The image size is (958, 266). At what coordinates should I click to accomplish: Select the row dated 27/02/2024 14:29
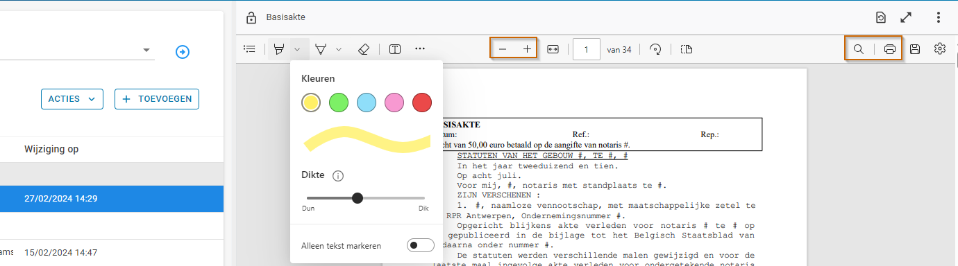coord(111,199)
